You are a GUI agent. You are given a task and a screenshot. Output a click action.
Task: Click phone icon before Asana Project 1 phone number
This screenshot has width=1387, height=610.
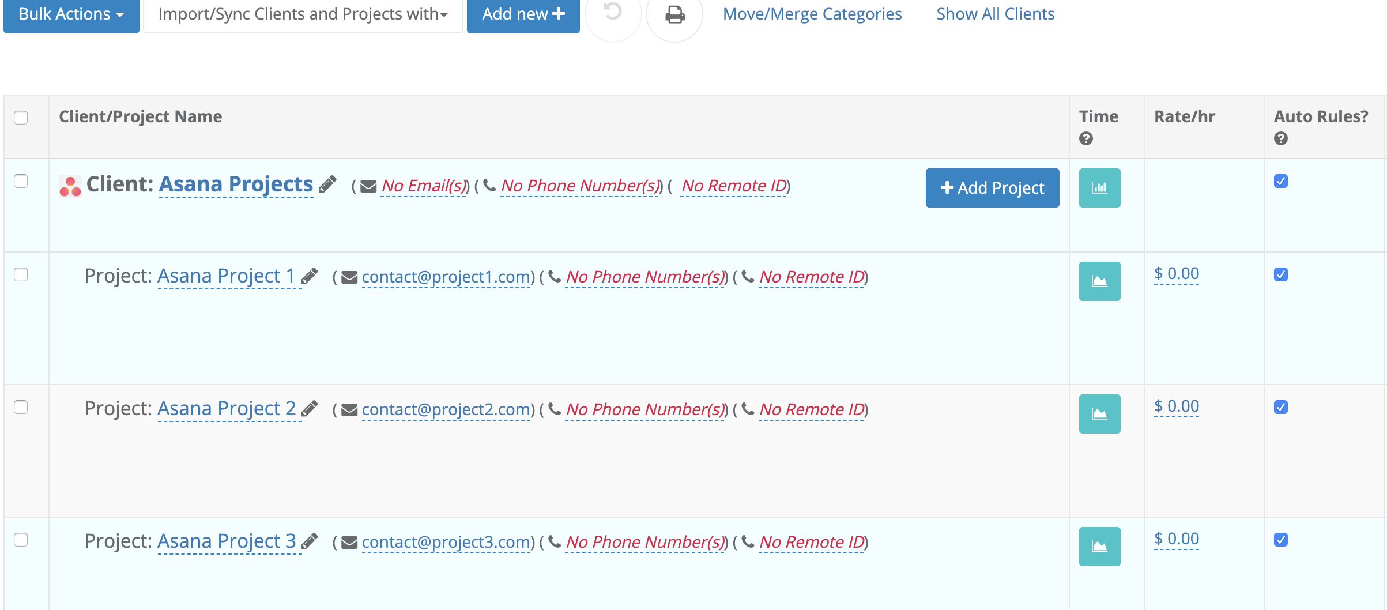[x=555, y=277]
